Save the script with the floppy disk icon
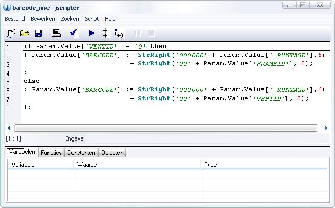 (x=38, y=33)
